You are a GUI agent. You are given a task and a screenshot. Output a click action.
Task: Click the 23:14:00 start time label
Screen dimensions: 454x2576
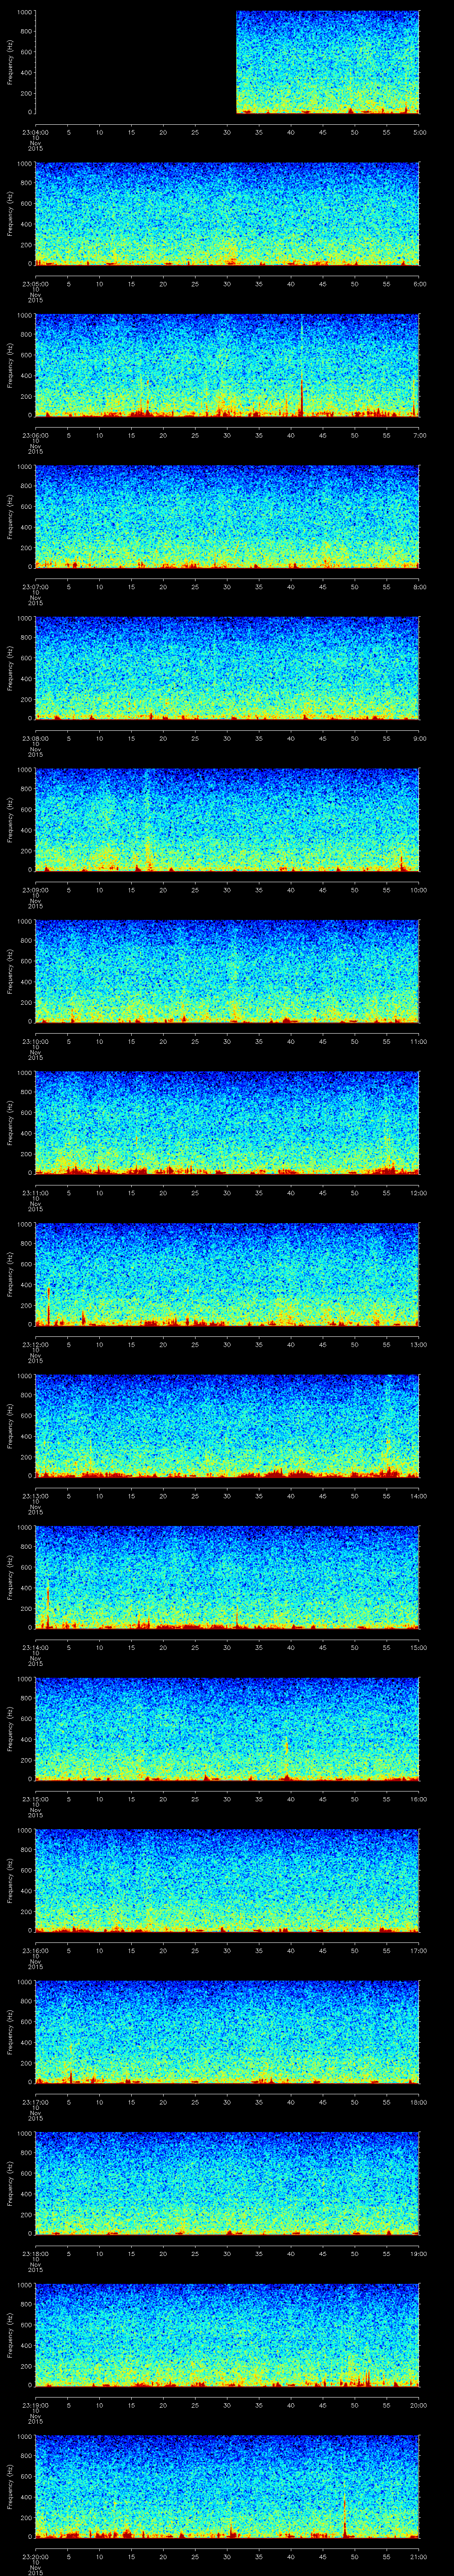click(x=35, y=1647)
